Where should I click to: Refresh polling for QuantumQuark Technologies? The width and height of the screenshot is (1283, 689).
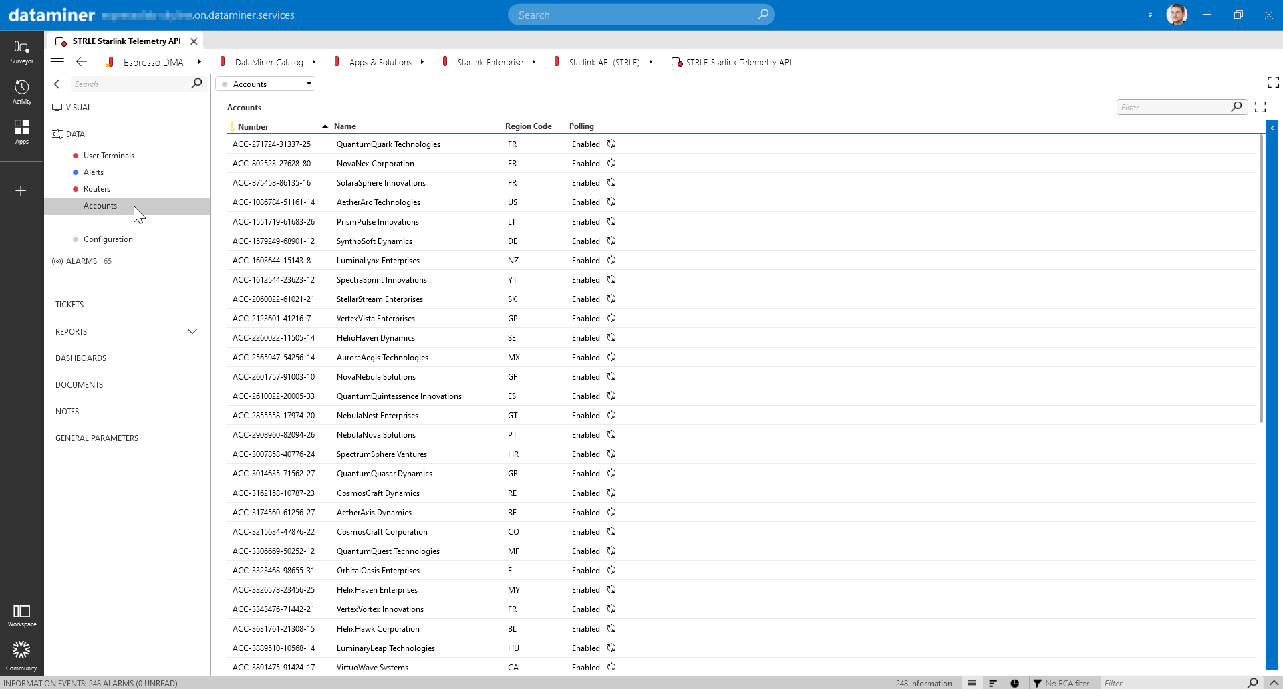coord(611,144)
